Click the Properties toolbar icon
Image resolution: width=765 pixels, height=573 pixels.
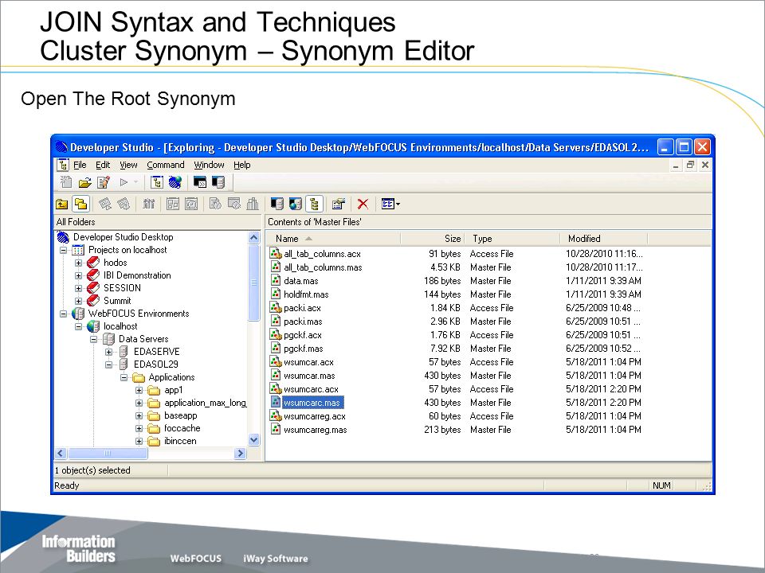pyautogui.click(x=339, y=205)
